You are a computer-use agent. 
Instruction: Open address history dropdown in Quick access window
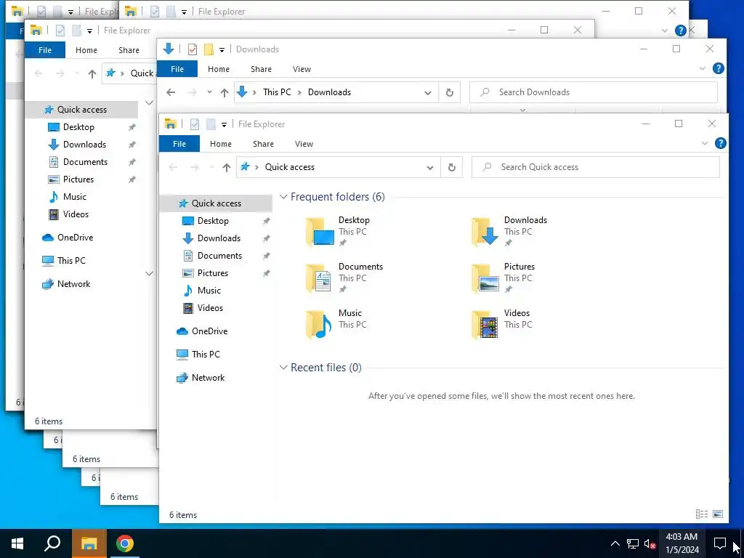click(x=430, y=167)
